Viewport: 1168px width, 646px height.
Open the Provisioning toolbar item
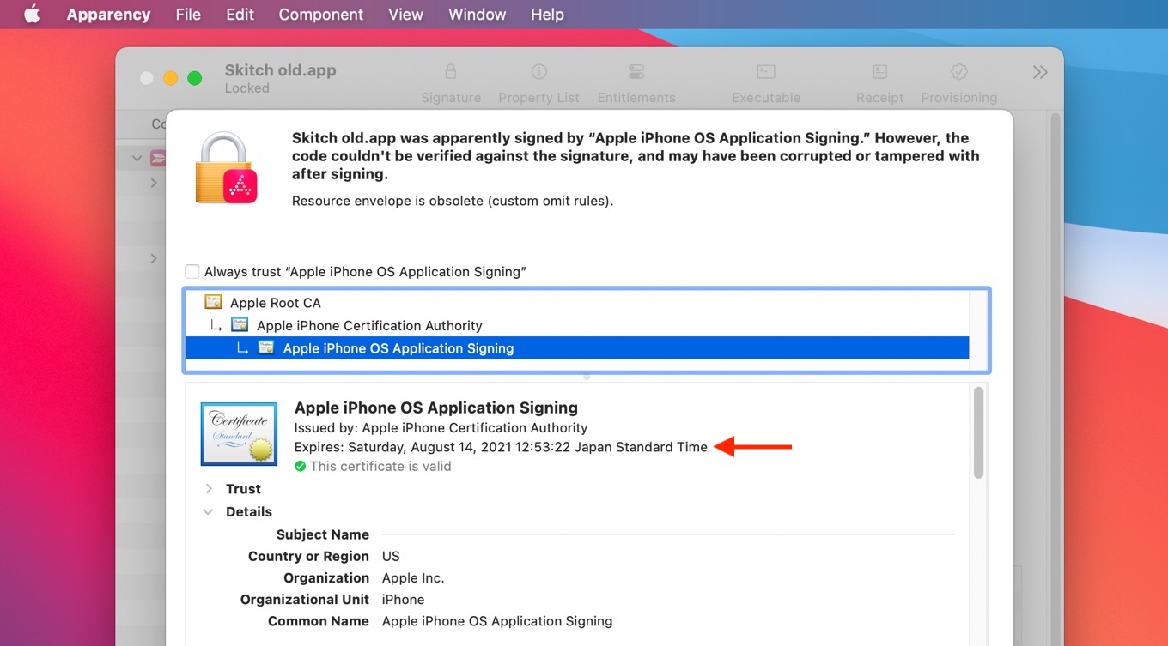tap(958, 83)
